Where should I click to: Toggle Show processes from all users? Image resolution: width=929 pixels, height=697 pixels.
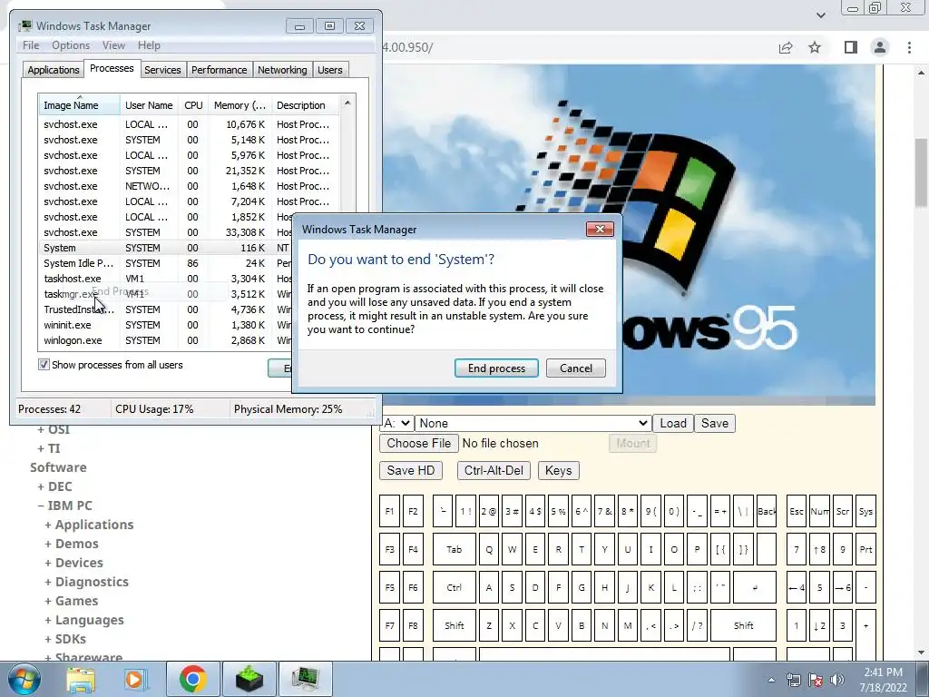44,365
